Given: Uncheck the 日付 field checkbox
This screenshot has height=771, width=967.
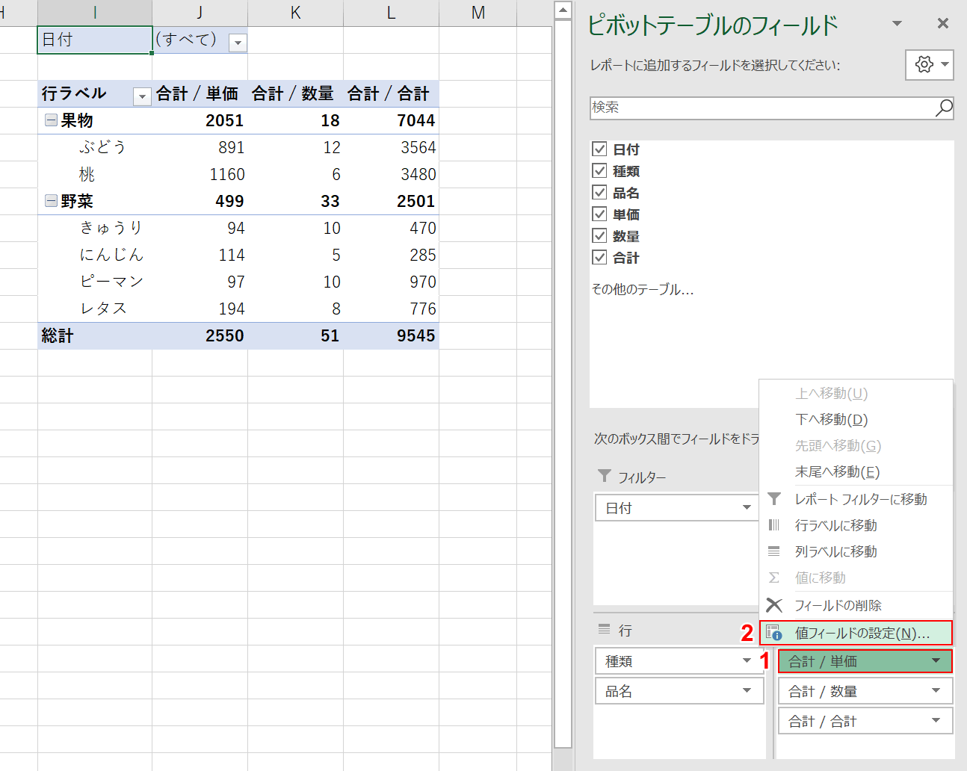Looking at the screenshot, I should [599, 149].
